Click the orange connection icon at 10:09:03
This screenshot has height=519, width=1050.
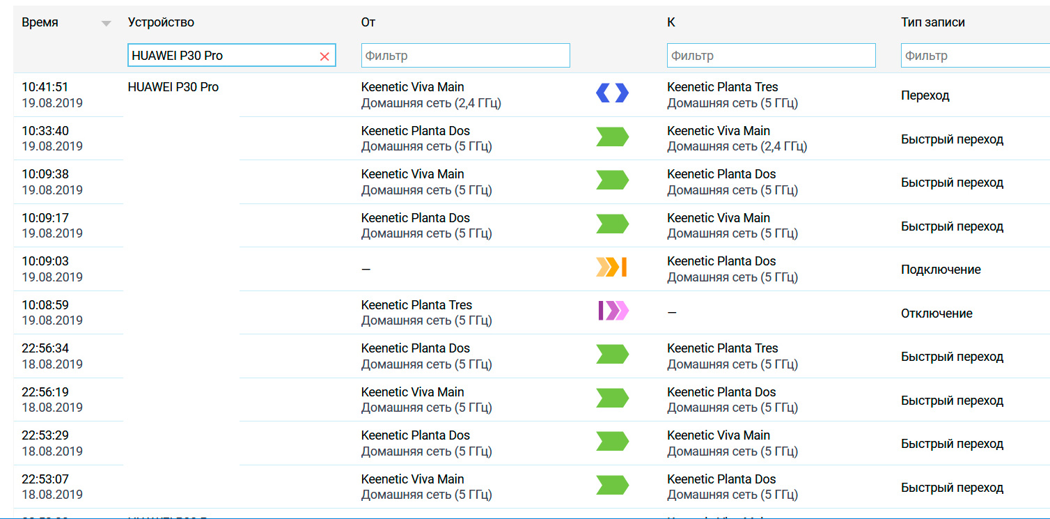[612, 268]
